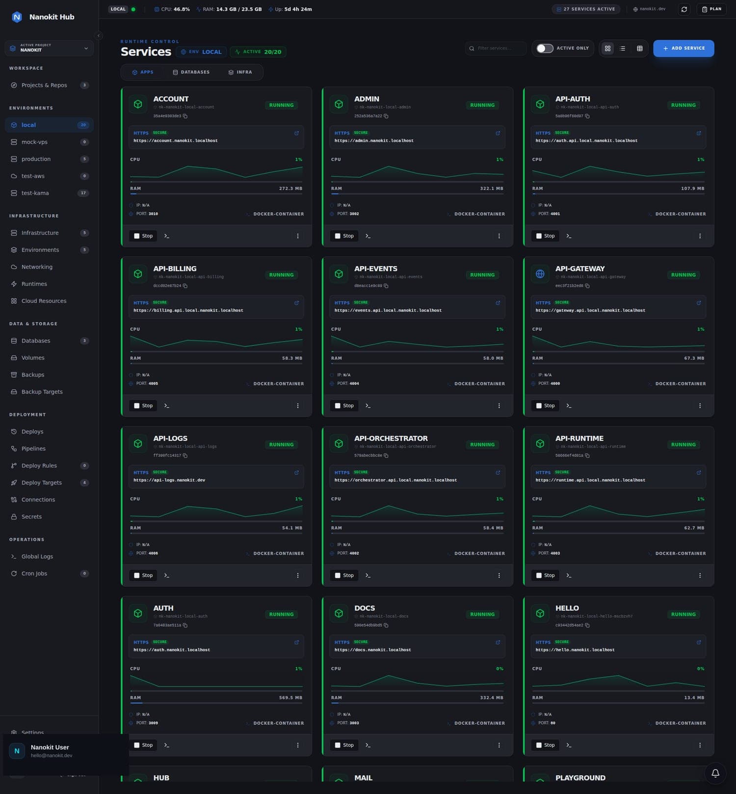Click the DOCS RAM usage bar
Screen dimensions: 736x794
[x=418, y=703]
